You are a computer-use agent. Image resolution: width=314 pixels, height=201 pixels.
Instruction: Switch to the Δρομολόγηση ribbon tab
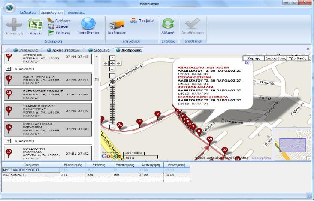[x=52, y=12]
